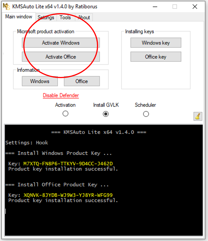208x241 pixels.
Task: Show Office information button
Action: pyautogui.click(x=82, y=81)
